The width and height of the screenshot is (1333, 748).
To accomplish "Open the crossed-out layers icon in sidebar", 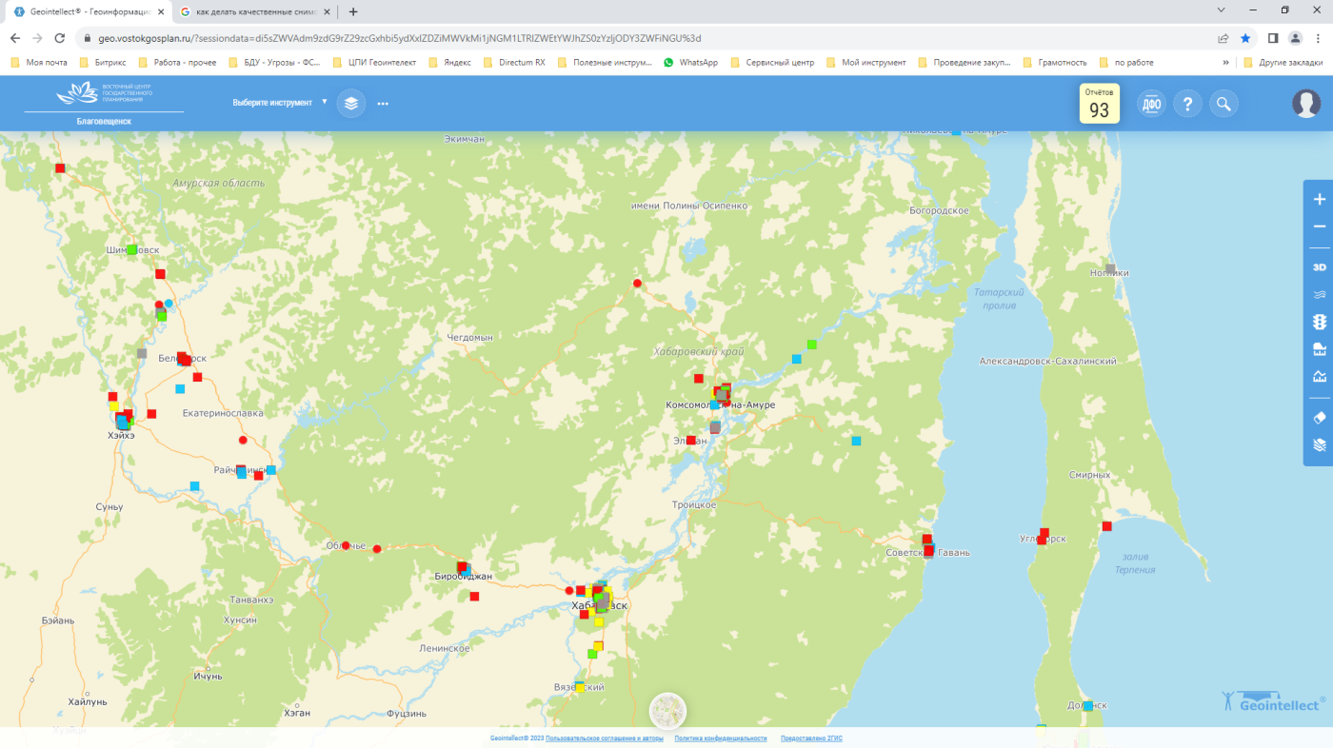I will [1319, 444].
